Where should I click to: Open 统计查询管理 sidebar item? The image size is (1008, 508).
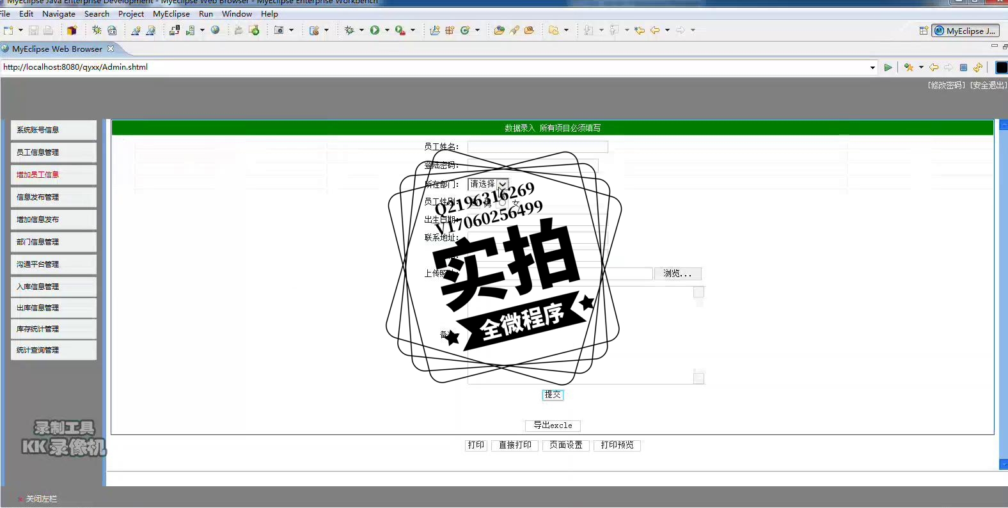pos(54,350)
